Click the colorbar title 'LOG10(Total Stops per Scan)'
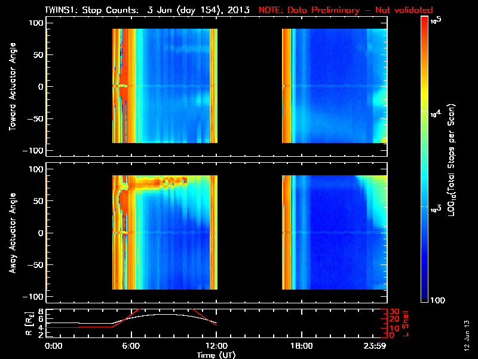This screenshot has width=478, height=359. click(451, 160)
